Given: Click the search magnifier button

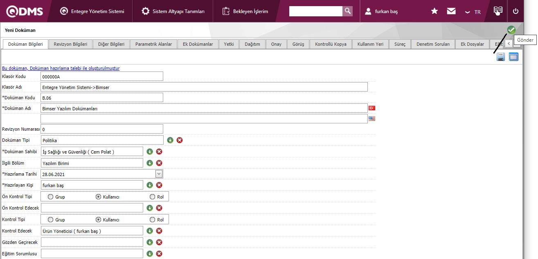Looking at the screenshot, I should point(347,11).
